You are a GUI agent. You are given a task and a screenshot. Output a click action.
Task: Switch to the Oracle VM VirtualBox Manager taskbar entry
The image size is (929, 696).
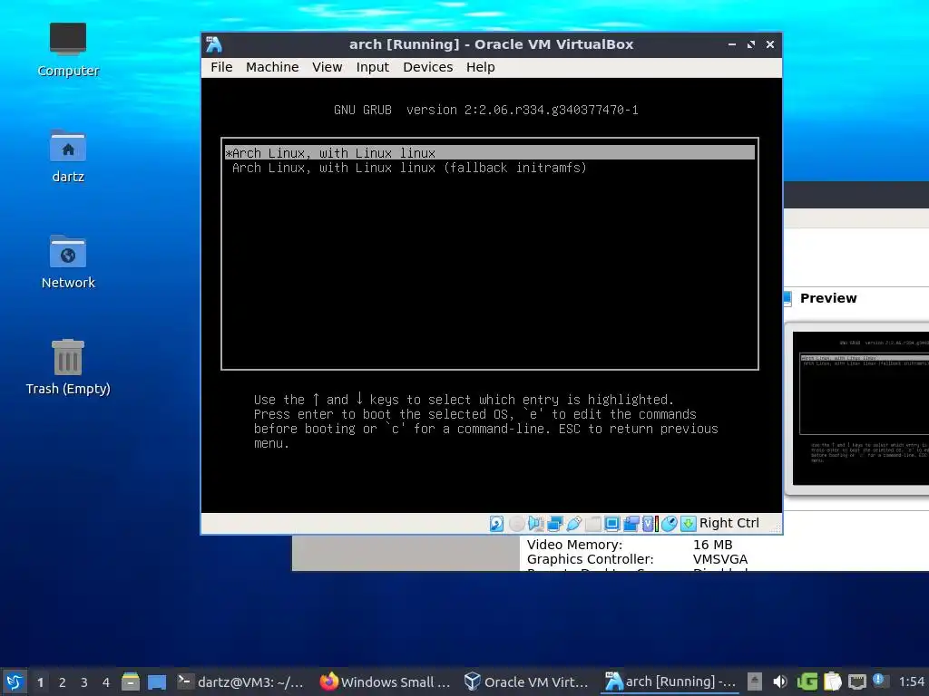pos(526,681)
